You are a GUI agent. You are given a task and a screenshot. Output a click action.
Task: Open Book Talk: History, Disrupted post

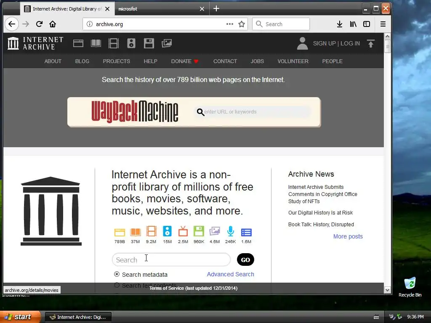click(x=321, y=225)
